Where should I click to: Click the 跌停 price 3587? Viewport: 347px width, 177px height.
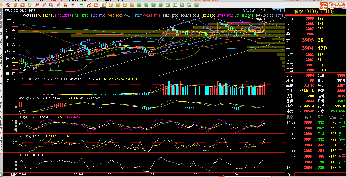click(341, 101)
